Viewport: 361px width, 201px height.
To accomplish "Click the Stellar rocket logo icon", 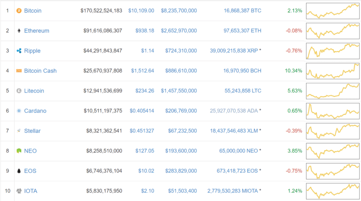I will pyautogui.click(x=19, y=131).
